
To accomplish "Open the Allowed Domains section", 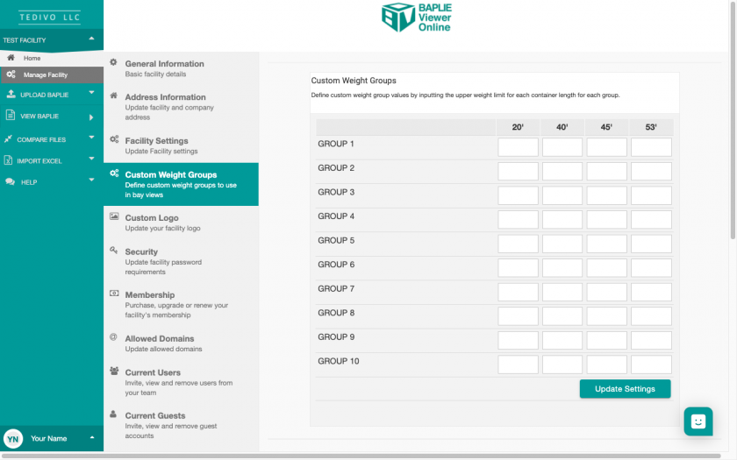I will tap(181, 343).
